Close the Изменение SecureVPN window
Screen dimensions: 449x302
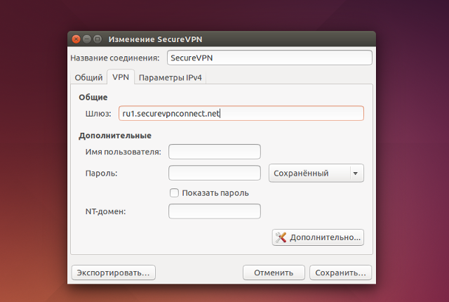click(76, 39)
